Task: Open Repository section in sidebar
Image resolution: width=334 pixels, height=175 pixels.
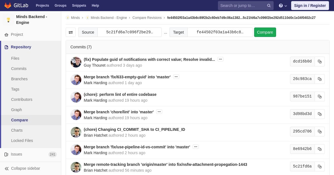Action: tap(31, 47)
